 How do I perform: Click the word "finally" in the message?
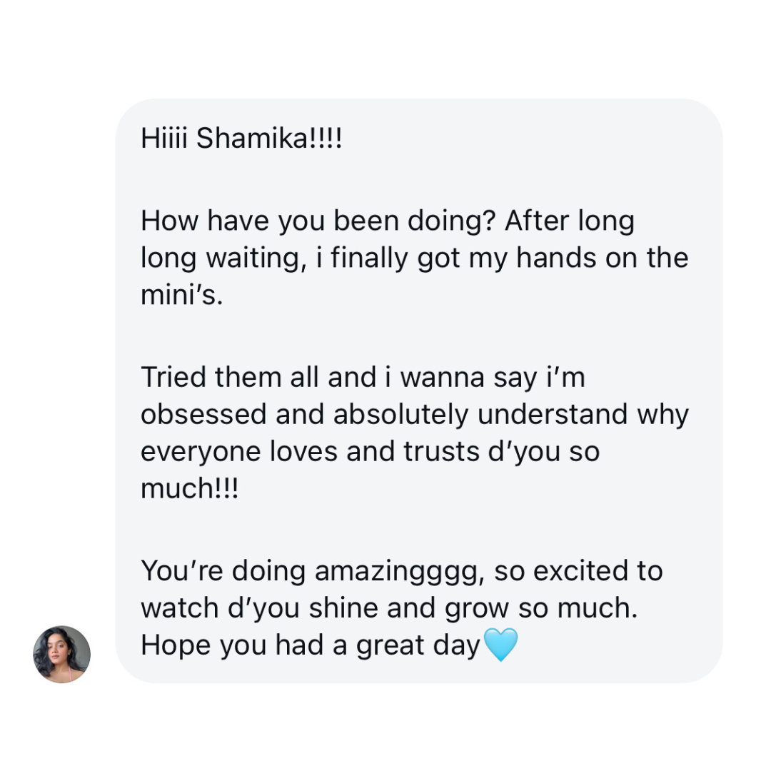[361, 258]
